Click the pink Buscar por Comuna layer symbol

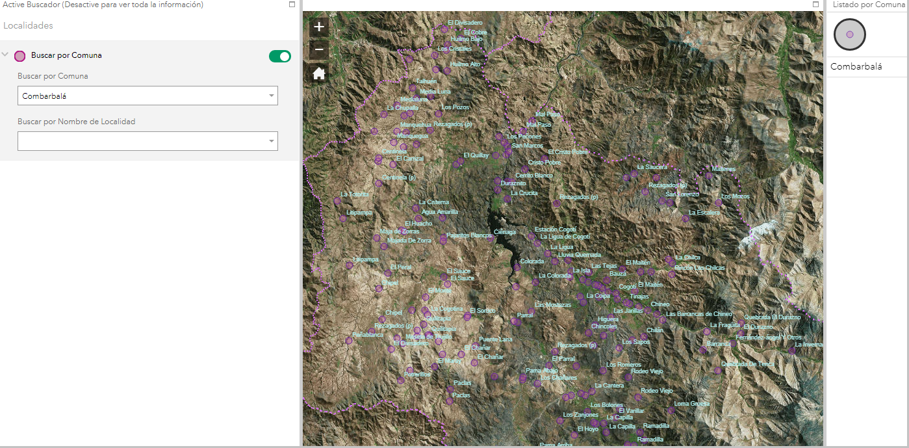20,56
